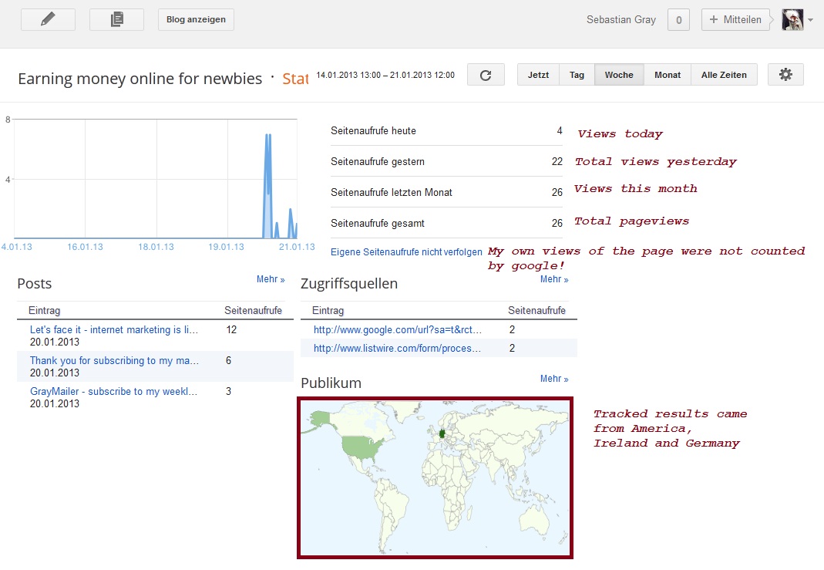Click the Publikum world map
824x570 pixels.
[435, 477]
